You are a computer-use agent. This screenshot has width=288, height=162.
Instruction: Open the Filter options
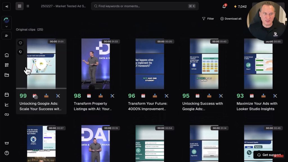(x=208, y=19)
